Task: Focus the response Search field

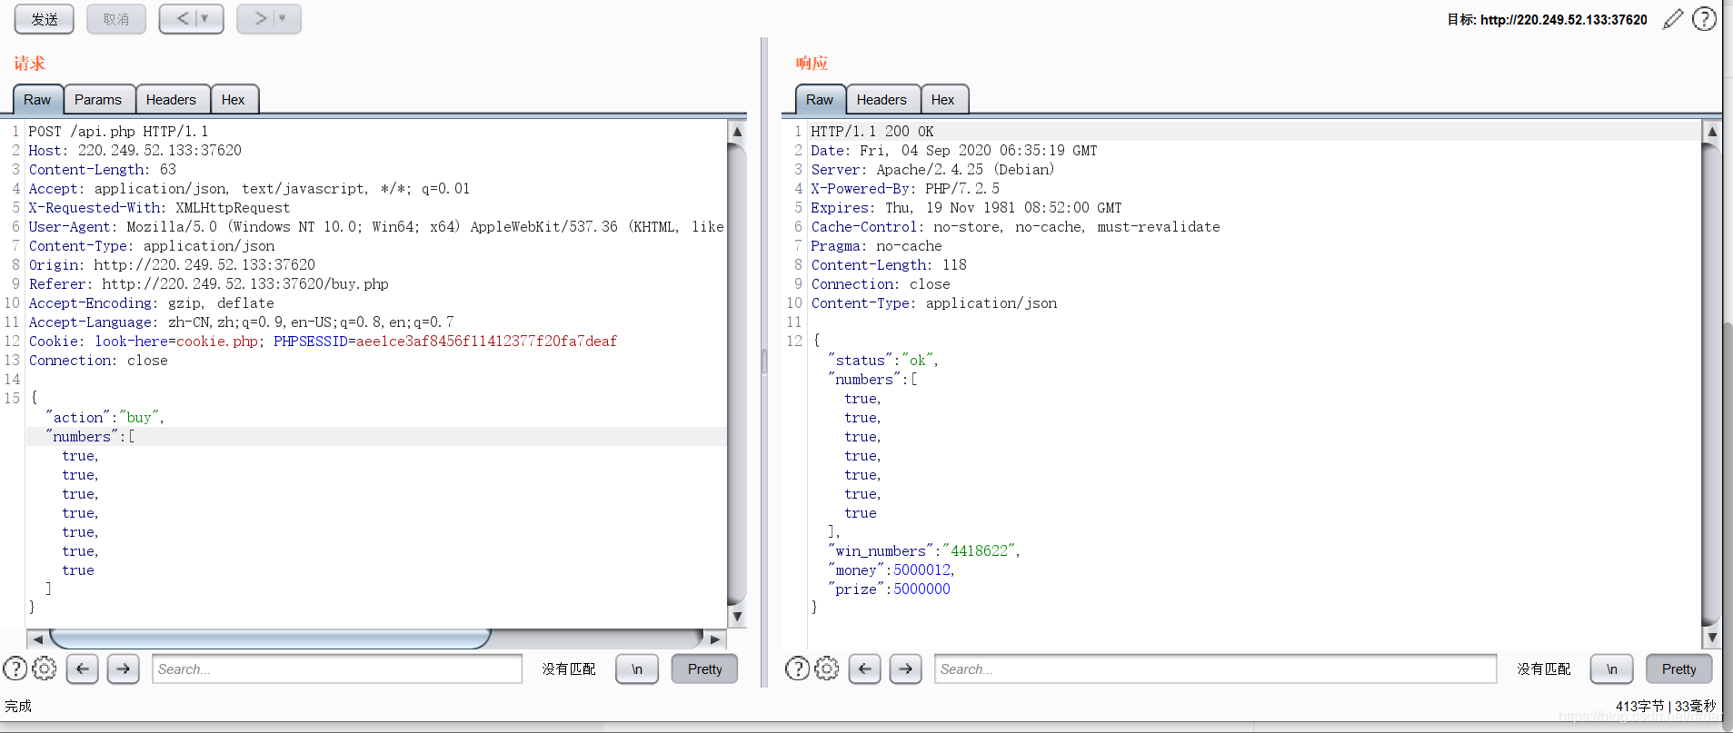Action: [x=1216, y=669]
